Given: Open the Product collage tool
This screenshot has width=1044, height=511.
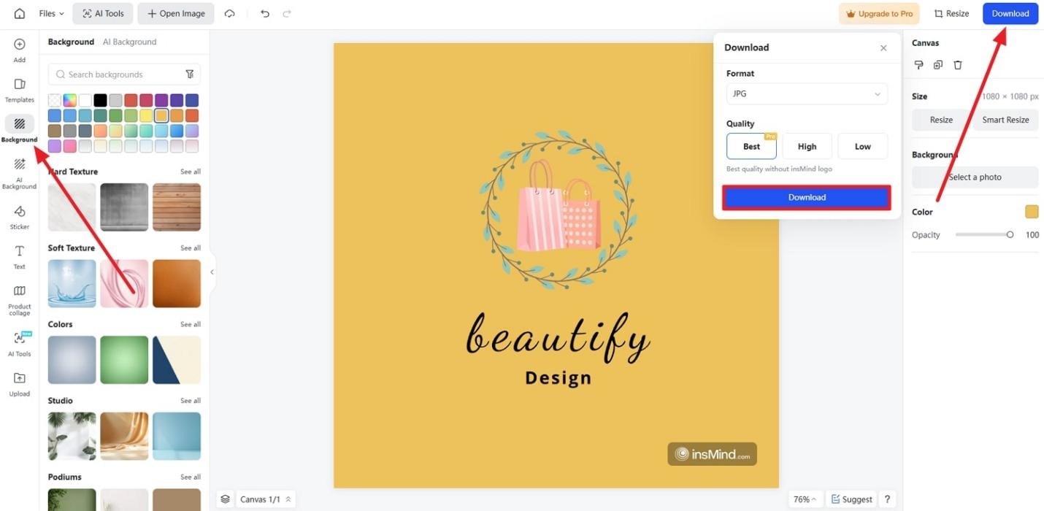Looking at the screenshot, I should coord(20,299).
